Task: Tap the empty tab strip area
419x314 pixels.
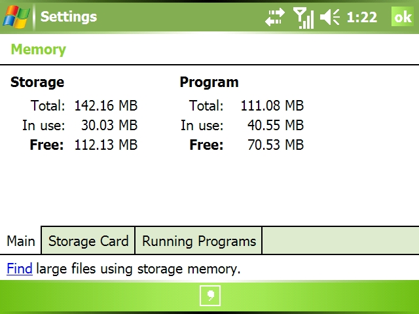Action: 340,241
